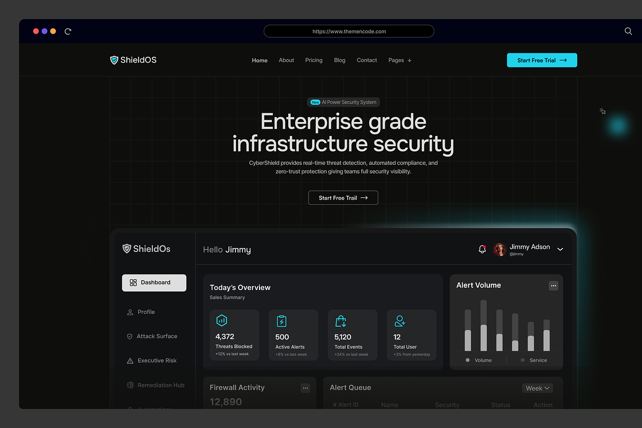Image resolution: width=642 pixels, height=428 pixels.
Task: Click the Active Alerts 500 card
Action: tap(293, 335)
